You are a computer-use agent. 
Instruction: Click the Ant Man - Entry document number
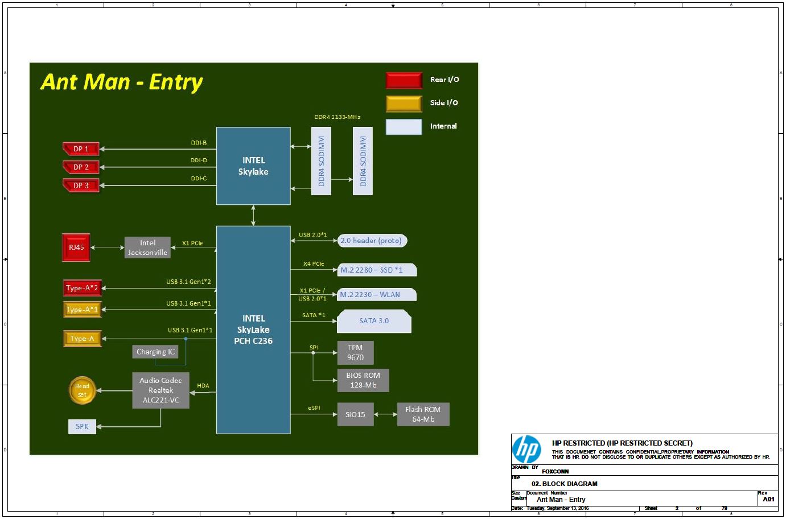point(561,500)
